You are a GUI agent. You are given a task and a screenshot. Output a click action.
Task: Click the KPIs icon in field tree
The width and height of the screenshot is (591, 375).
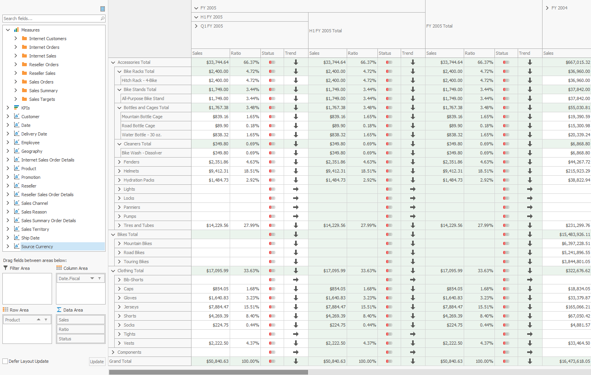click(17, 108)
